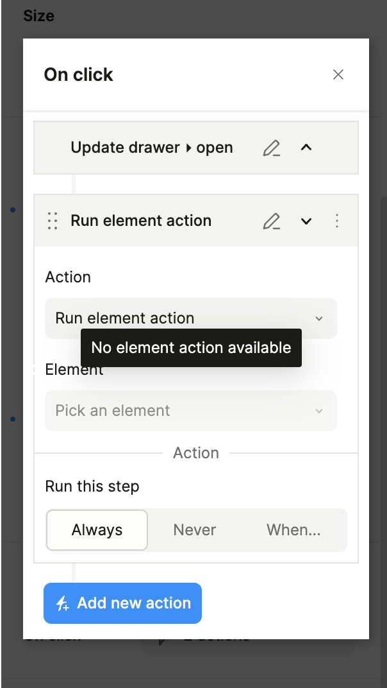Select the Update drawer open step title

click(152, 148)
